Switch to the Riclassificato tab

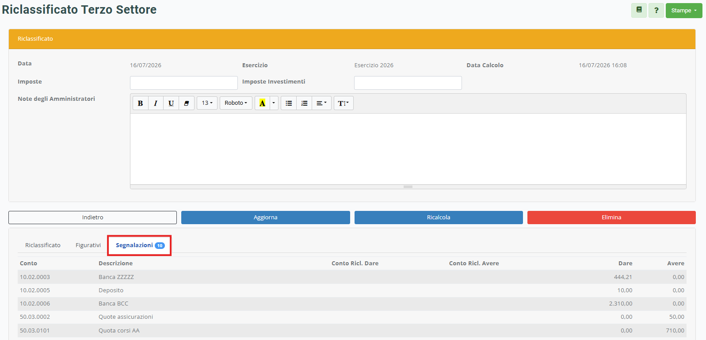(x=43, y=245)
